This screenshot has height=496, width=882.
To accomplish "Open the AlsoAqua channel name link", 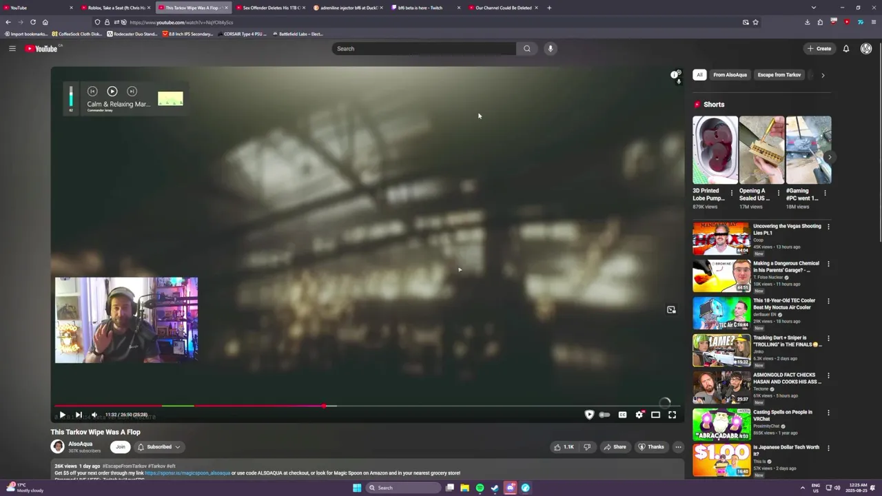I will [80, 444].
